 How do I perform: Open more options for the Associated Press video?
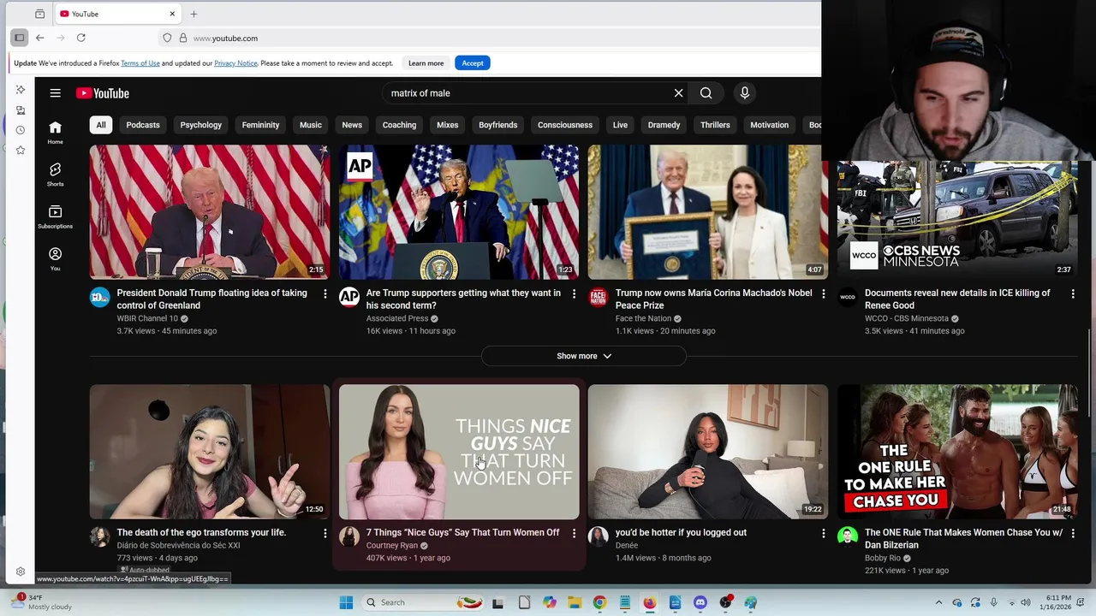pyautogui.click(x=574, y=293)
